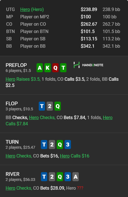Click the Hand2Note logo
128x197 pixels.
pos(88,65)
